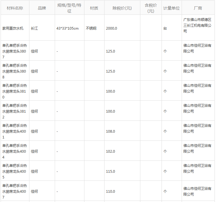Click the 含税价(元) column header
This screenshot has height=202, width=216.
point(151,8)
